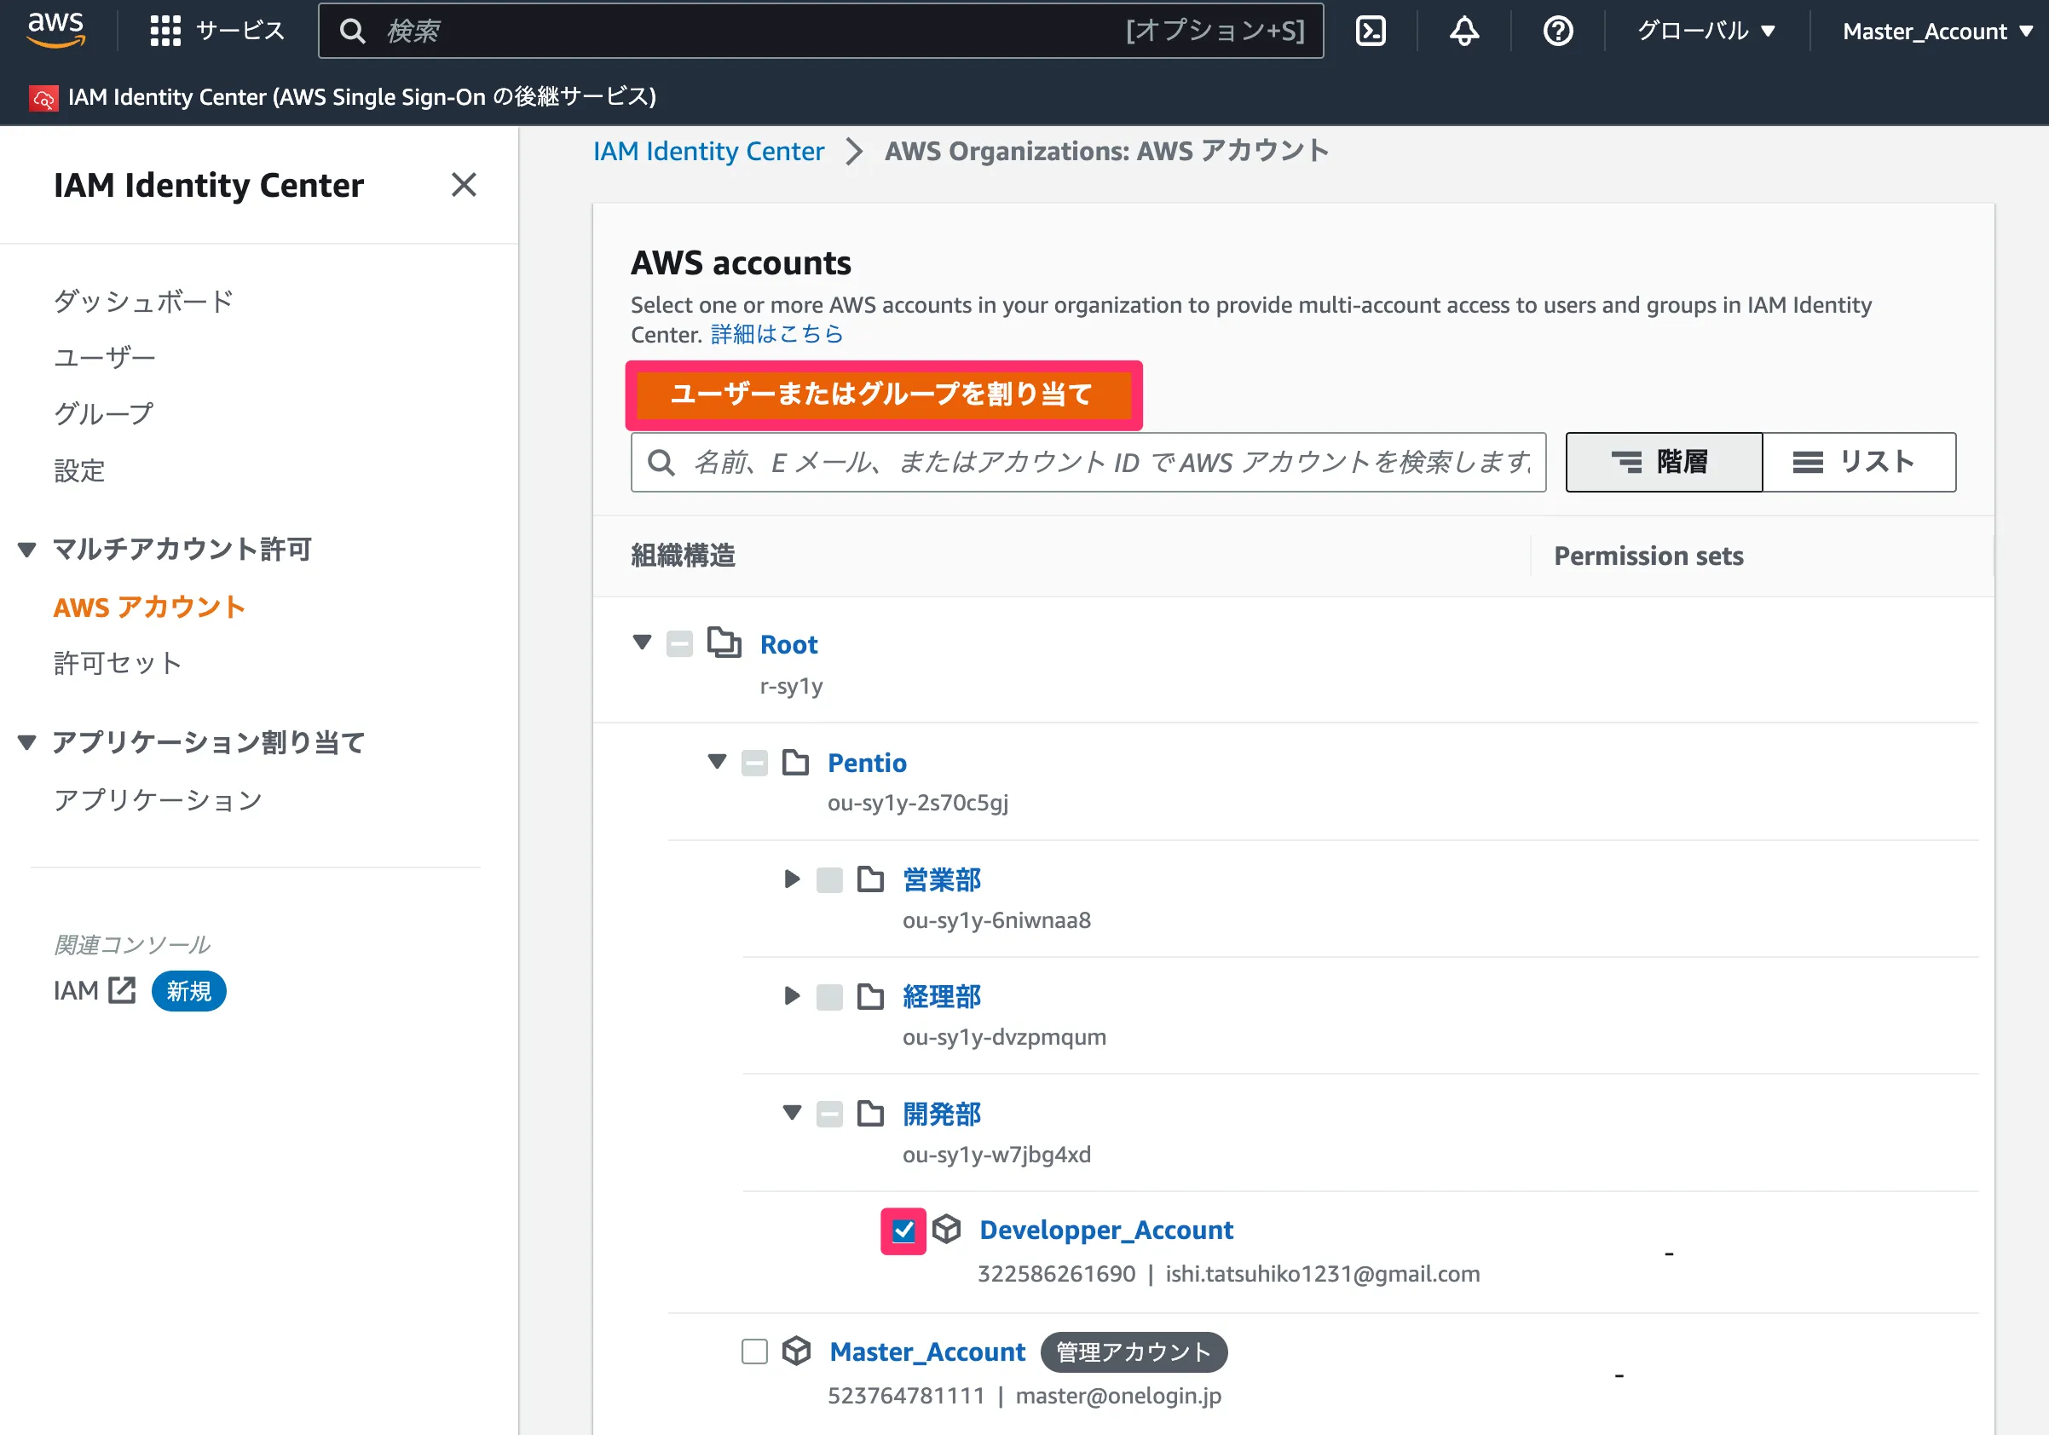2049x1435 pixels.
Task: Click the IAM Identity Center service icon
Action: tap(43, 97)
